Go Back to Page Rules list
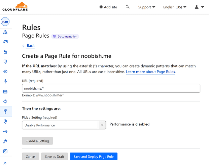209x168 pixels. pyautogui.click(x=29, y=46)
